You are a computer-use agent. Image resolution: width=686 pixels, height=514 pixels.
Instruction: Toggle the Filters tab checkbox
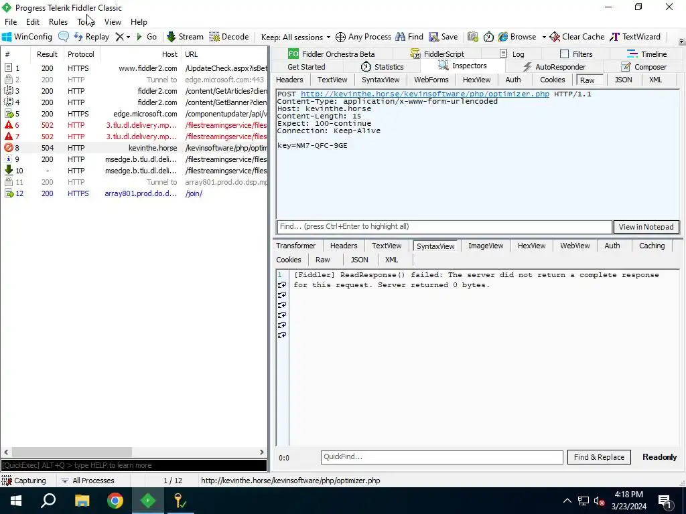tap(564, 54)
